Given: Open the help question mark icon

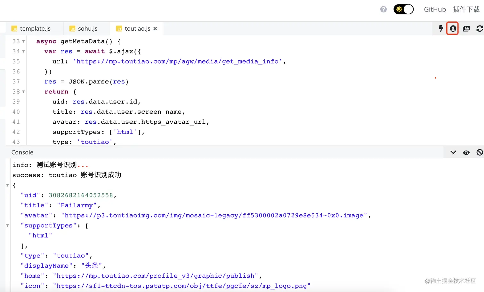Looking at the screenshot, I should (x=383, y=9).
